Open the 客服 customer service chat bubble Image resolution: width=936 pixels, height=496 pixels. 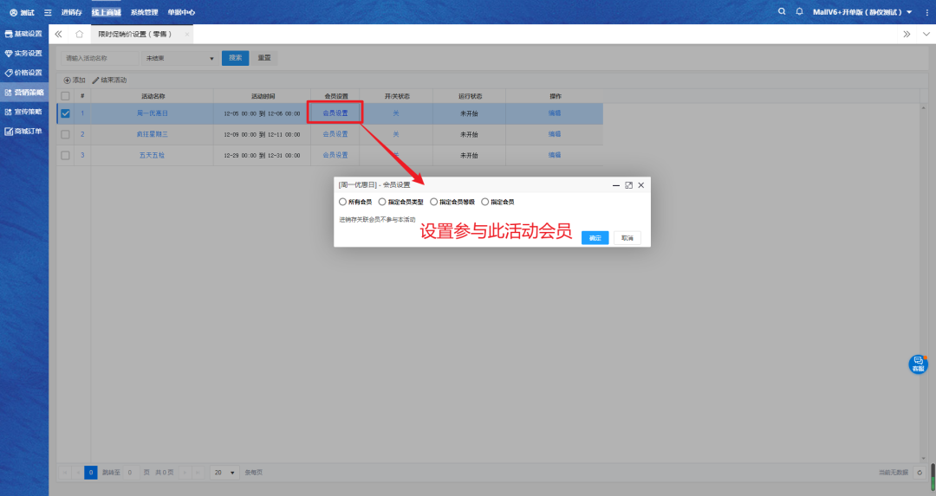point(918,364)
